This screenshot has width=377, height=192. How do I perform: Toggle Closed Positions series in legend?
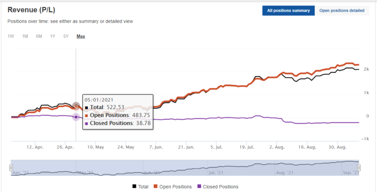coord(217,187)
